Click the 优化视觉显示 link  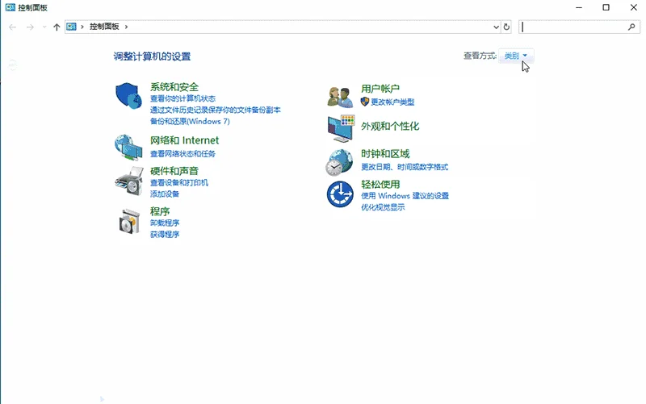click(x=383, y=207)
